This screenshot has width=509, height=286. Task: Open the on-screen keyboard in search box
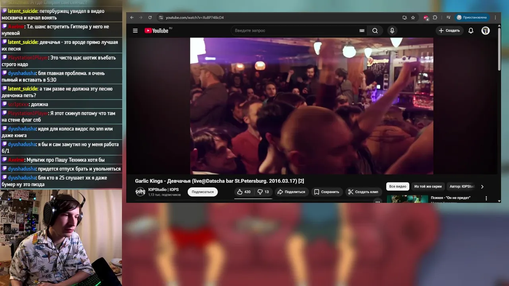coord(362,31)
